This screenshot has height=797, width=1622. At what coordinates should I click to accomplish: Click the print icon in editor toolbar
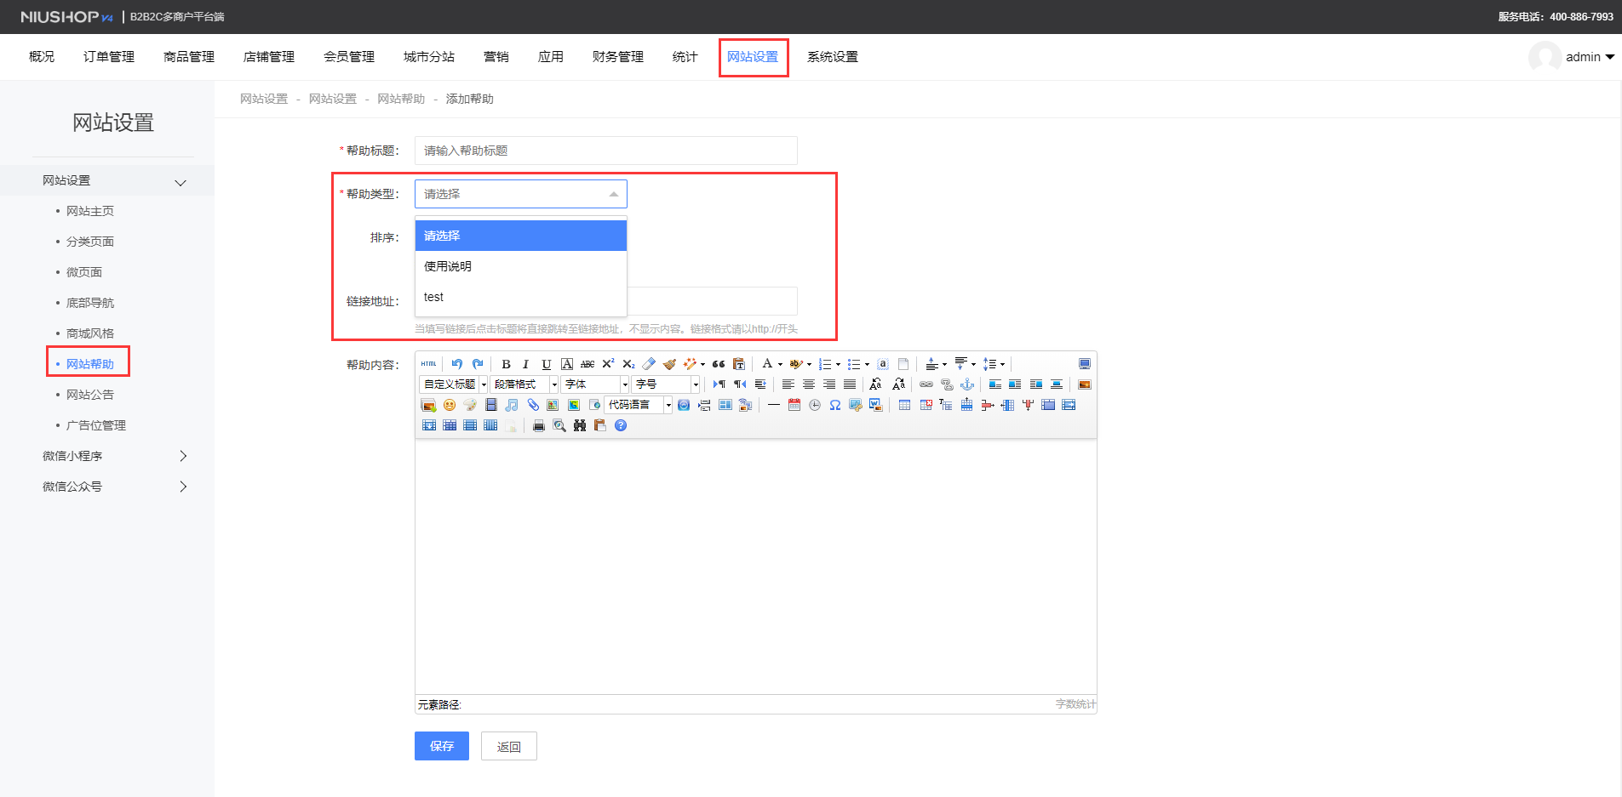[x=538, y=425]
